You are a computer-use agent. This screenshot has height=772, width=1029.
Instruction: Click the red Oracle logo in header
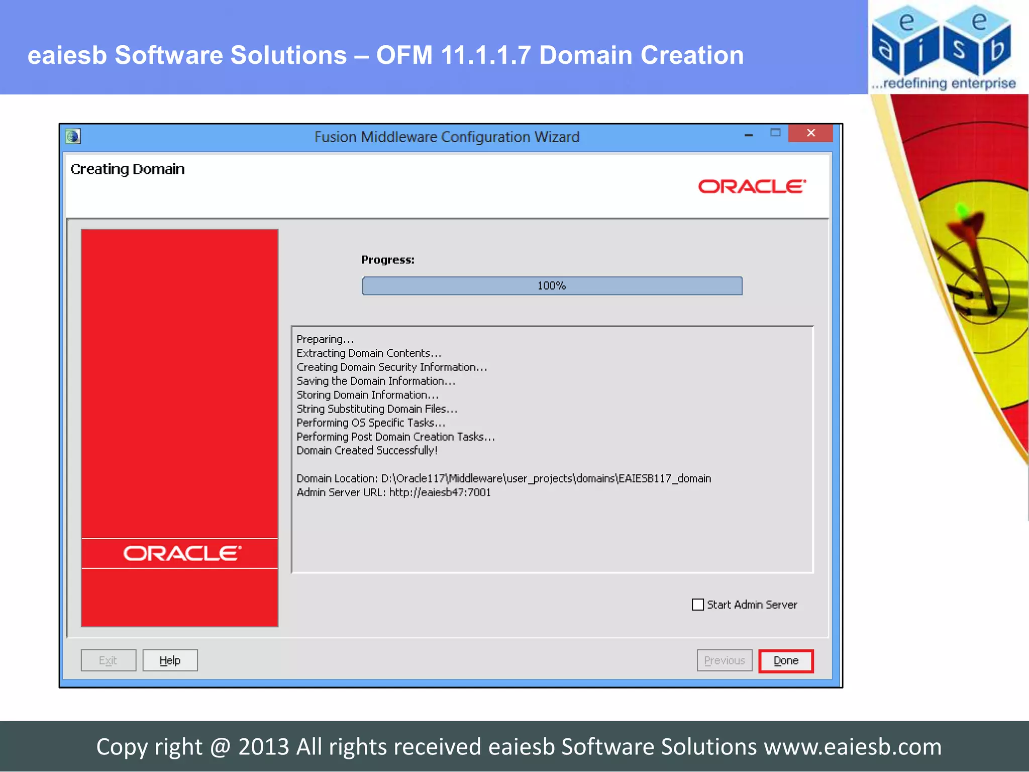(x=752, y=186)
